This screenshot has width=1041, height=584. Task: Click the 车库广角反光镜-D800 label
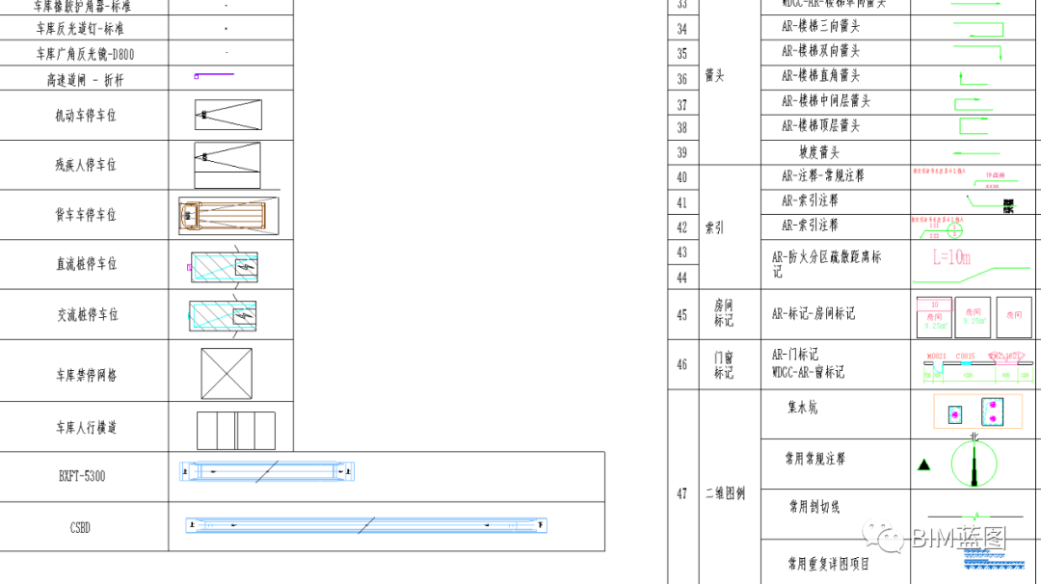coord(85,54)
